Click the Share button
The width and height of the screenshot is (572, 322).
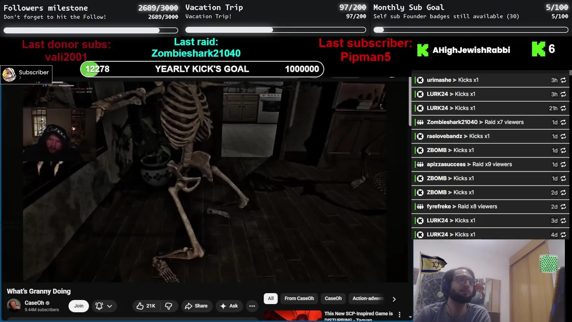(x=196, y=306)
